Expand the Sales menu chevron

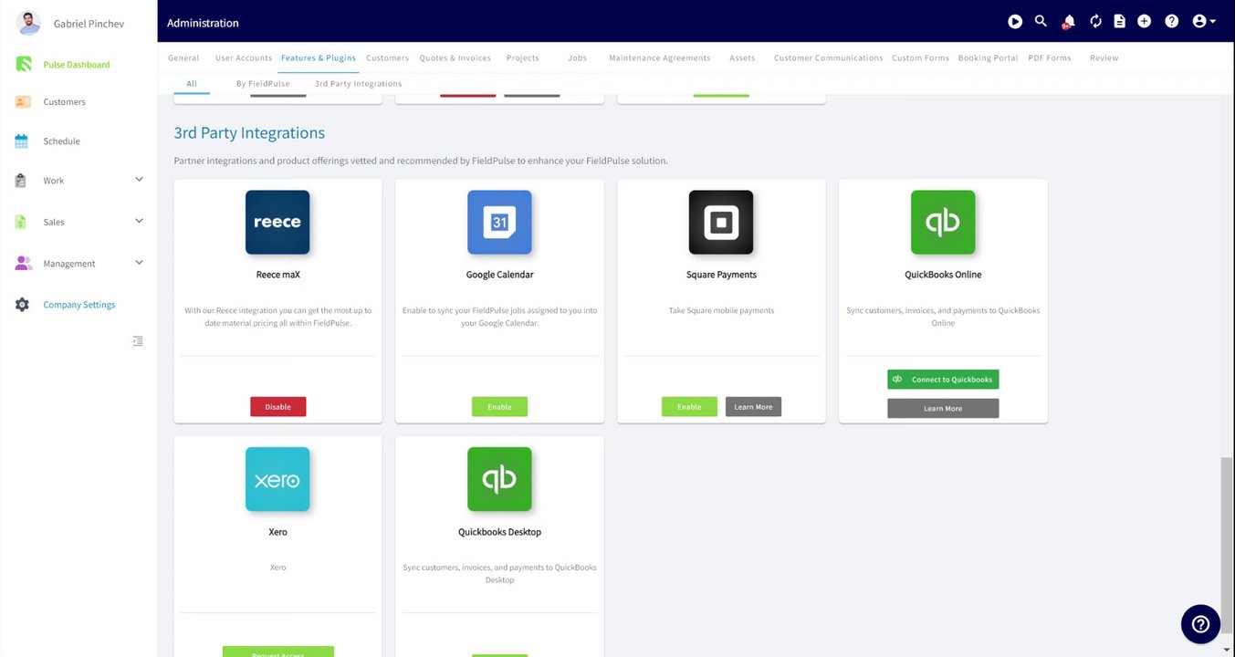point(139,221)
